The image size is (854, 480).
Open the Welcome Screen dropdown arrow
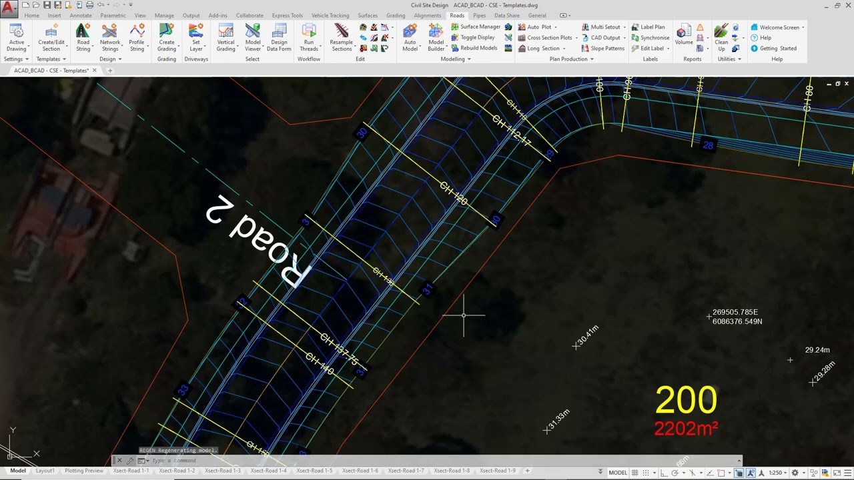803,27
